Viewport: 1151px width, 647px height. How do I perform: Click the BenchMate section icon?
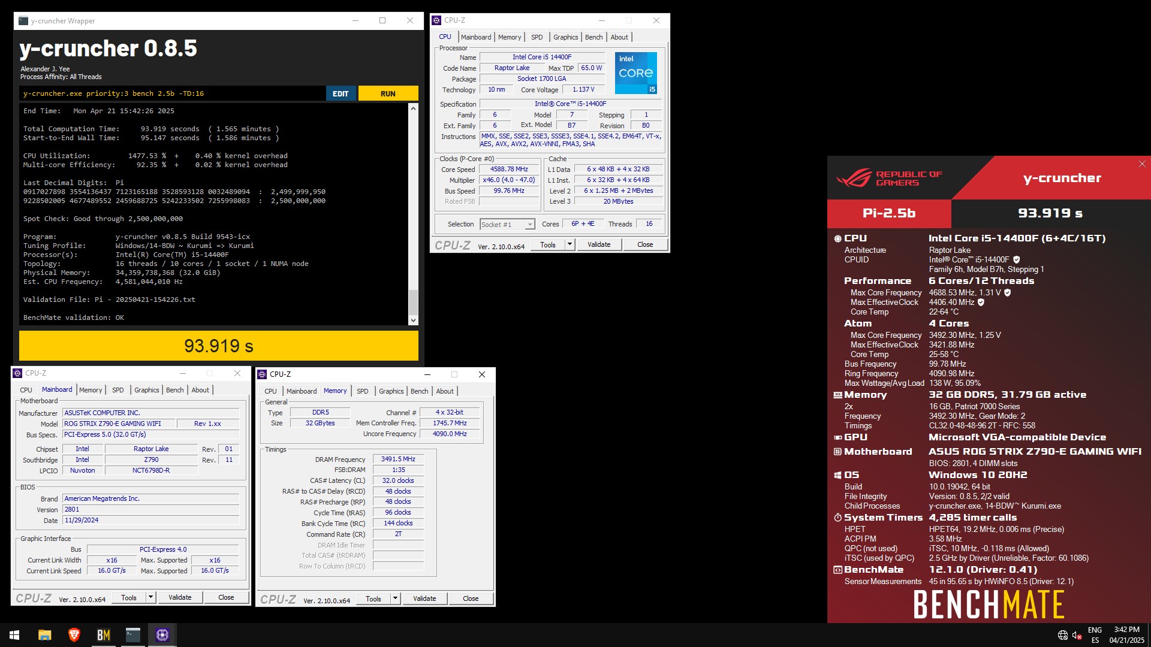837,570
